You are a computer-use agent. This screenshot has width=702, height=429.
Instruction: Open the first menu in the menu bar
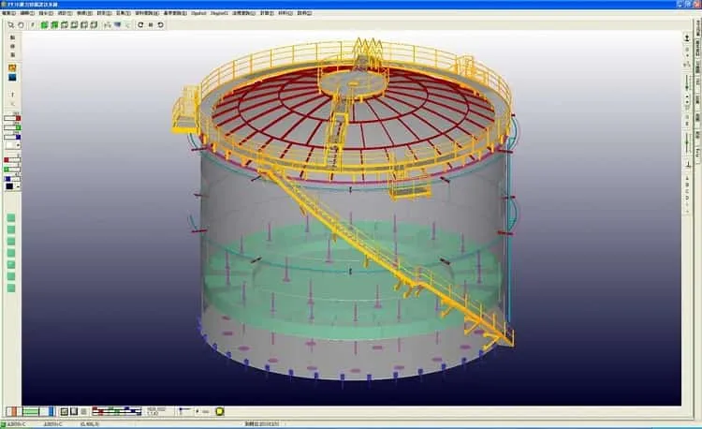pyautogui.click(x=8, y=13)
